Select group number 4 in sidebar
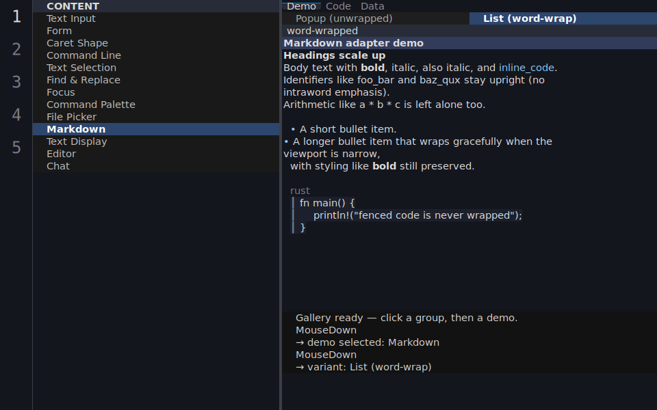This screenshot has width=657, height=410. pyautogui.click(x=16, y=115)
